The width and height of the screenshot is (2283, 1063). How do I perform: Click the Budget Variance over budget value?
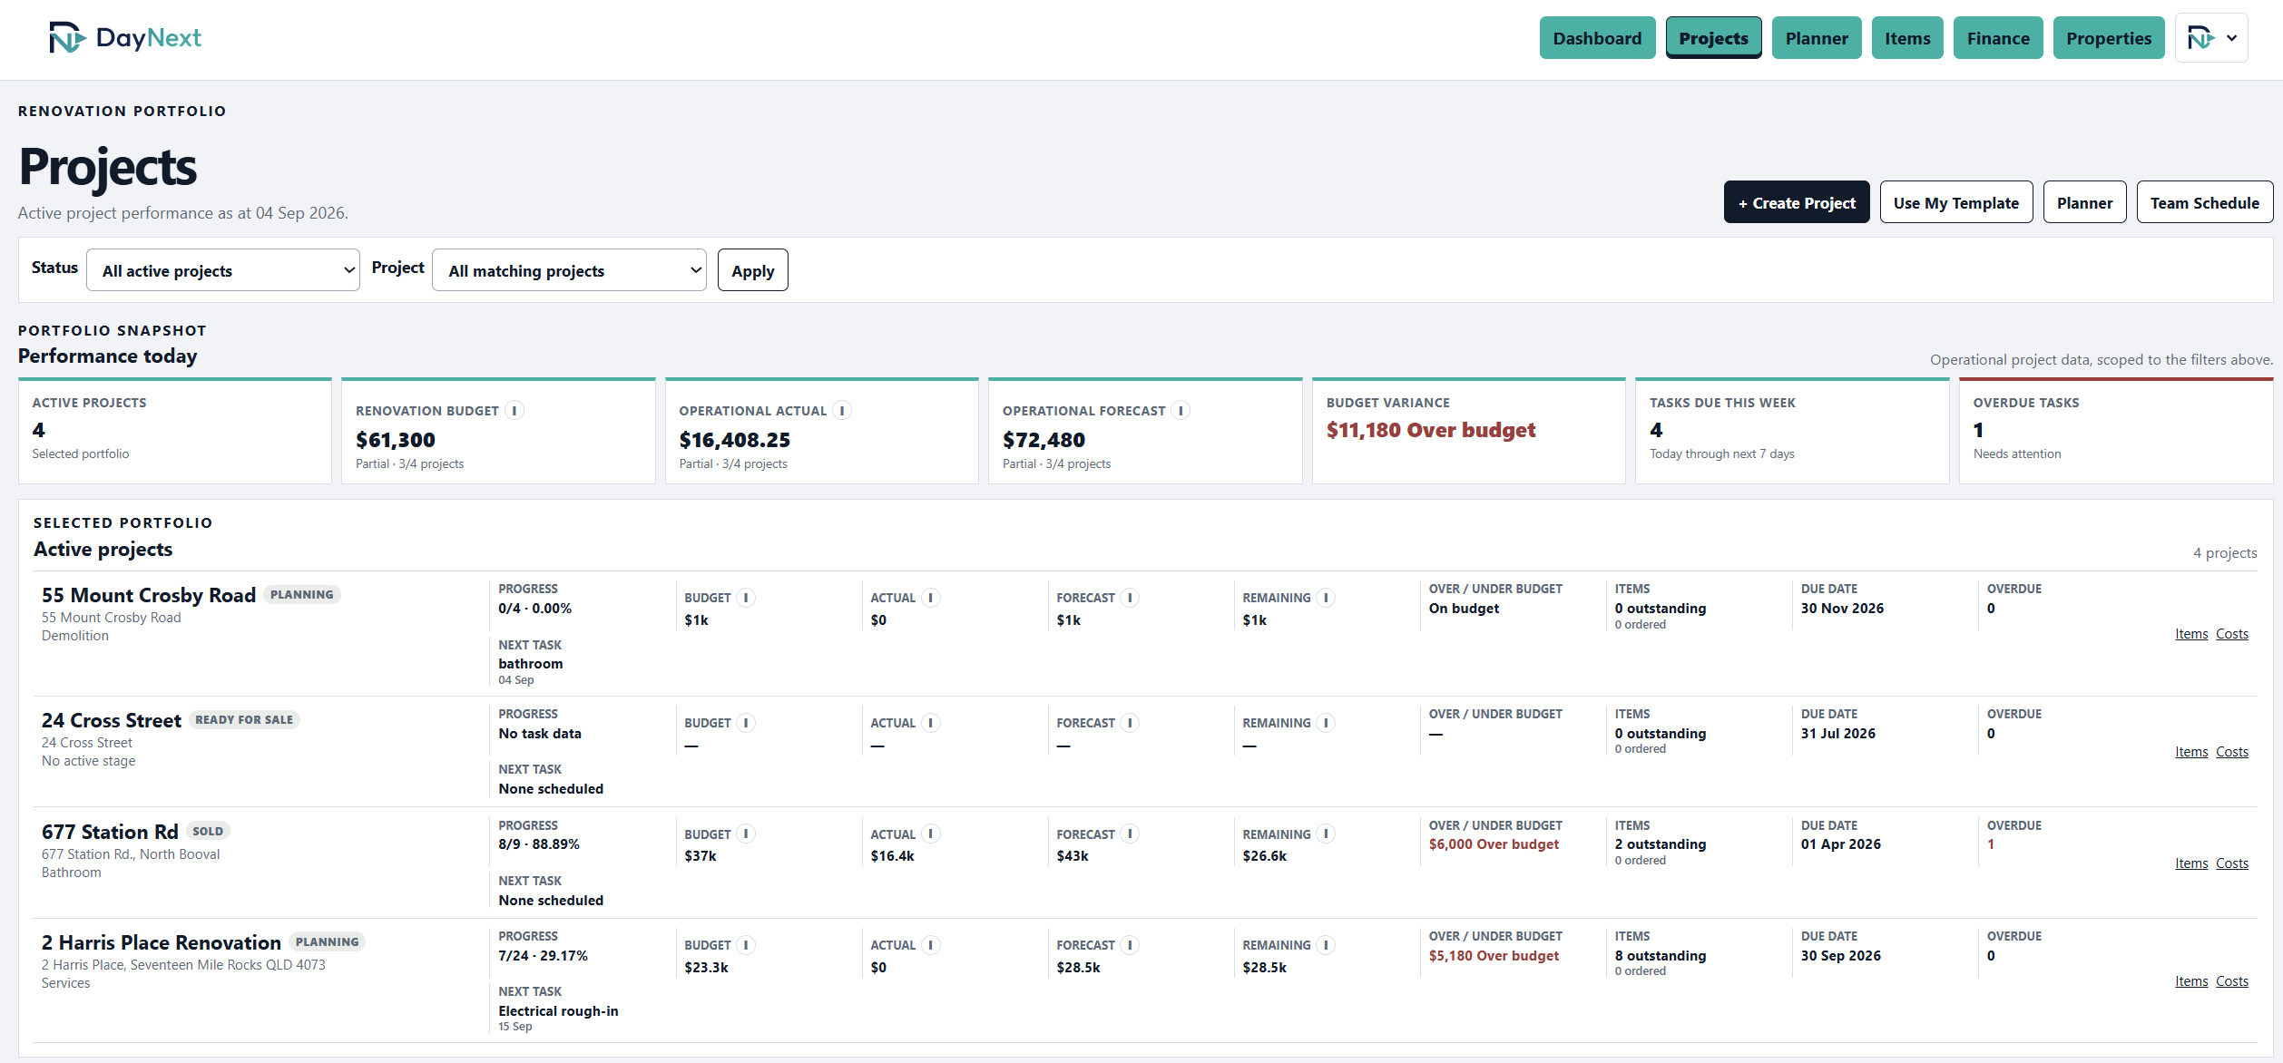click(x=1430, y=430)
